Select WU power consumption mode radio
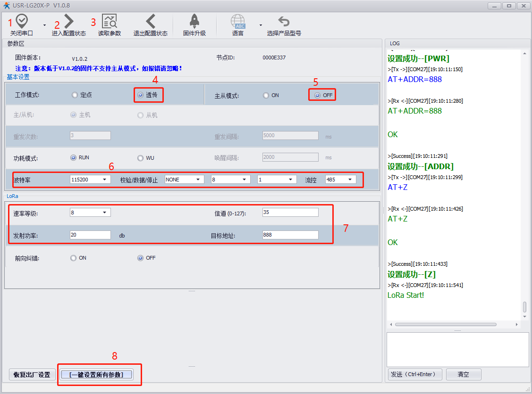The width and height of the screenshot is (532, 394). click(x=140, y=158)
